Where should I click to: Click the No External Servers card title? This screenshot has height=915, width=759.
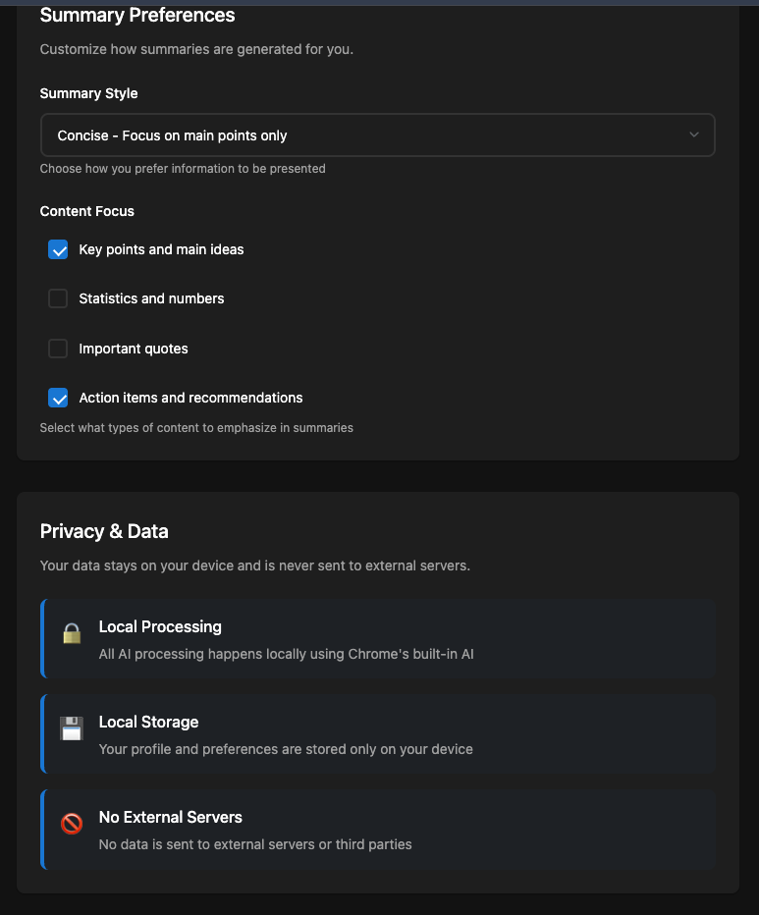tap(170, 818)
